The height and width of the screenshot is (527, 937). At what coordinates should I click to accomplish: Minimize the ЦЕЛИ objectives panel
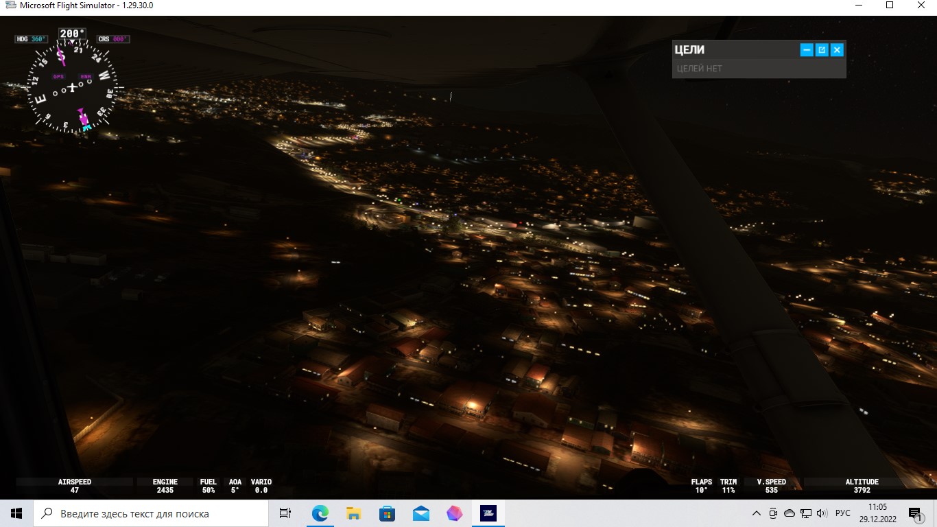point(807,49)
